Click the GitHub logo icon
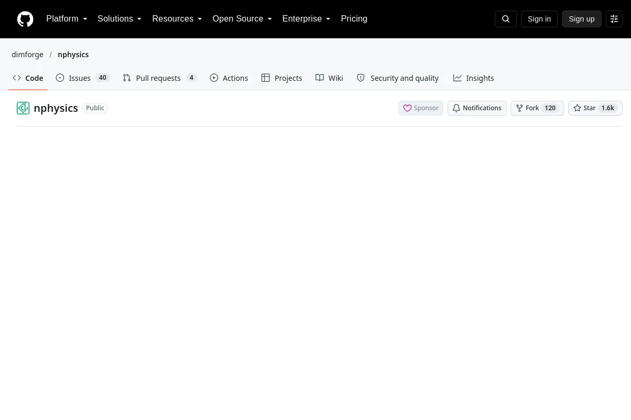The height and width of the screenshot is (420, 631). (25, 19)
